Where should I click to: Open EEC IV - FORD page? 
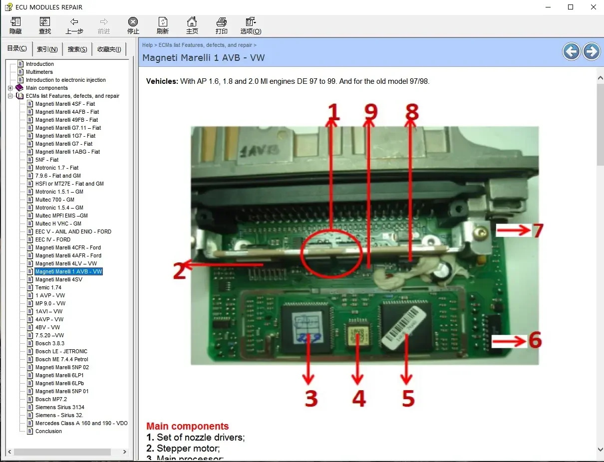pyautogui.click(x=52, y=239)
